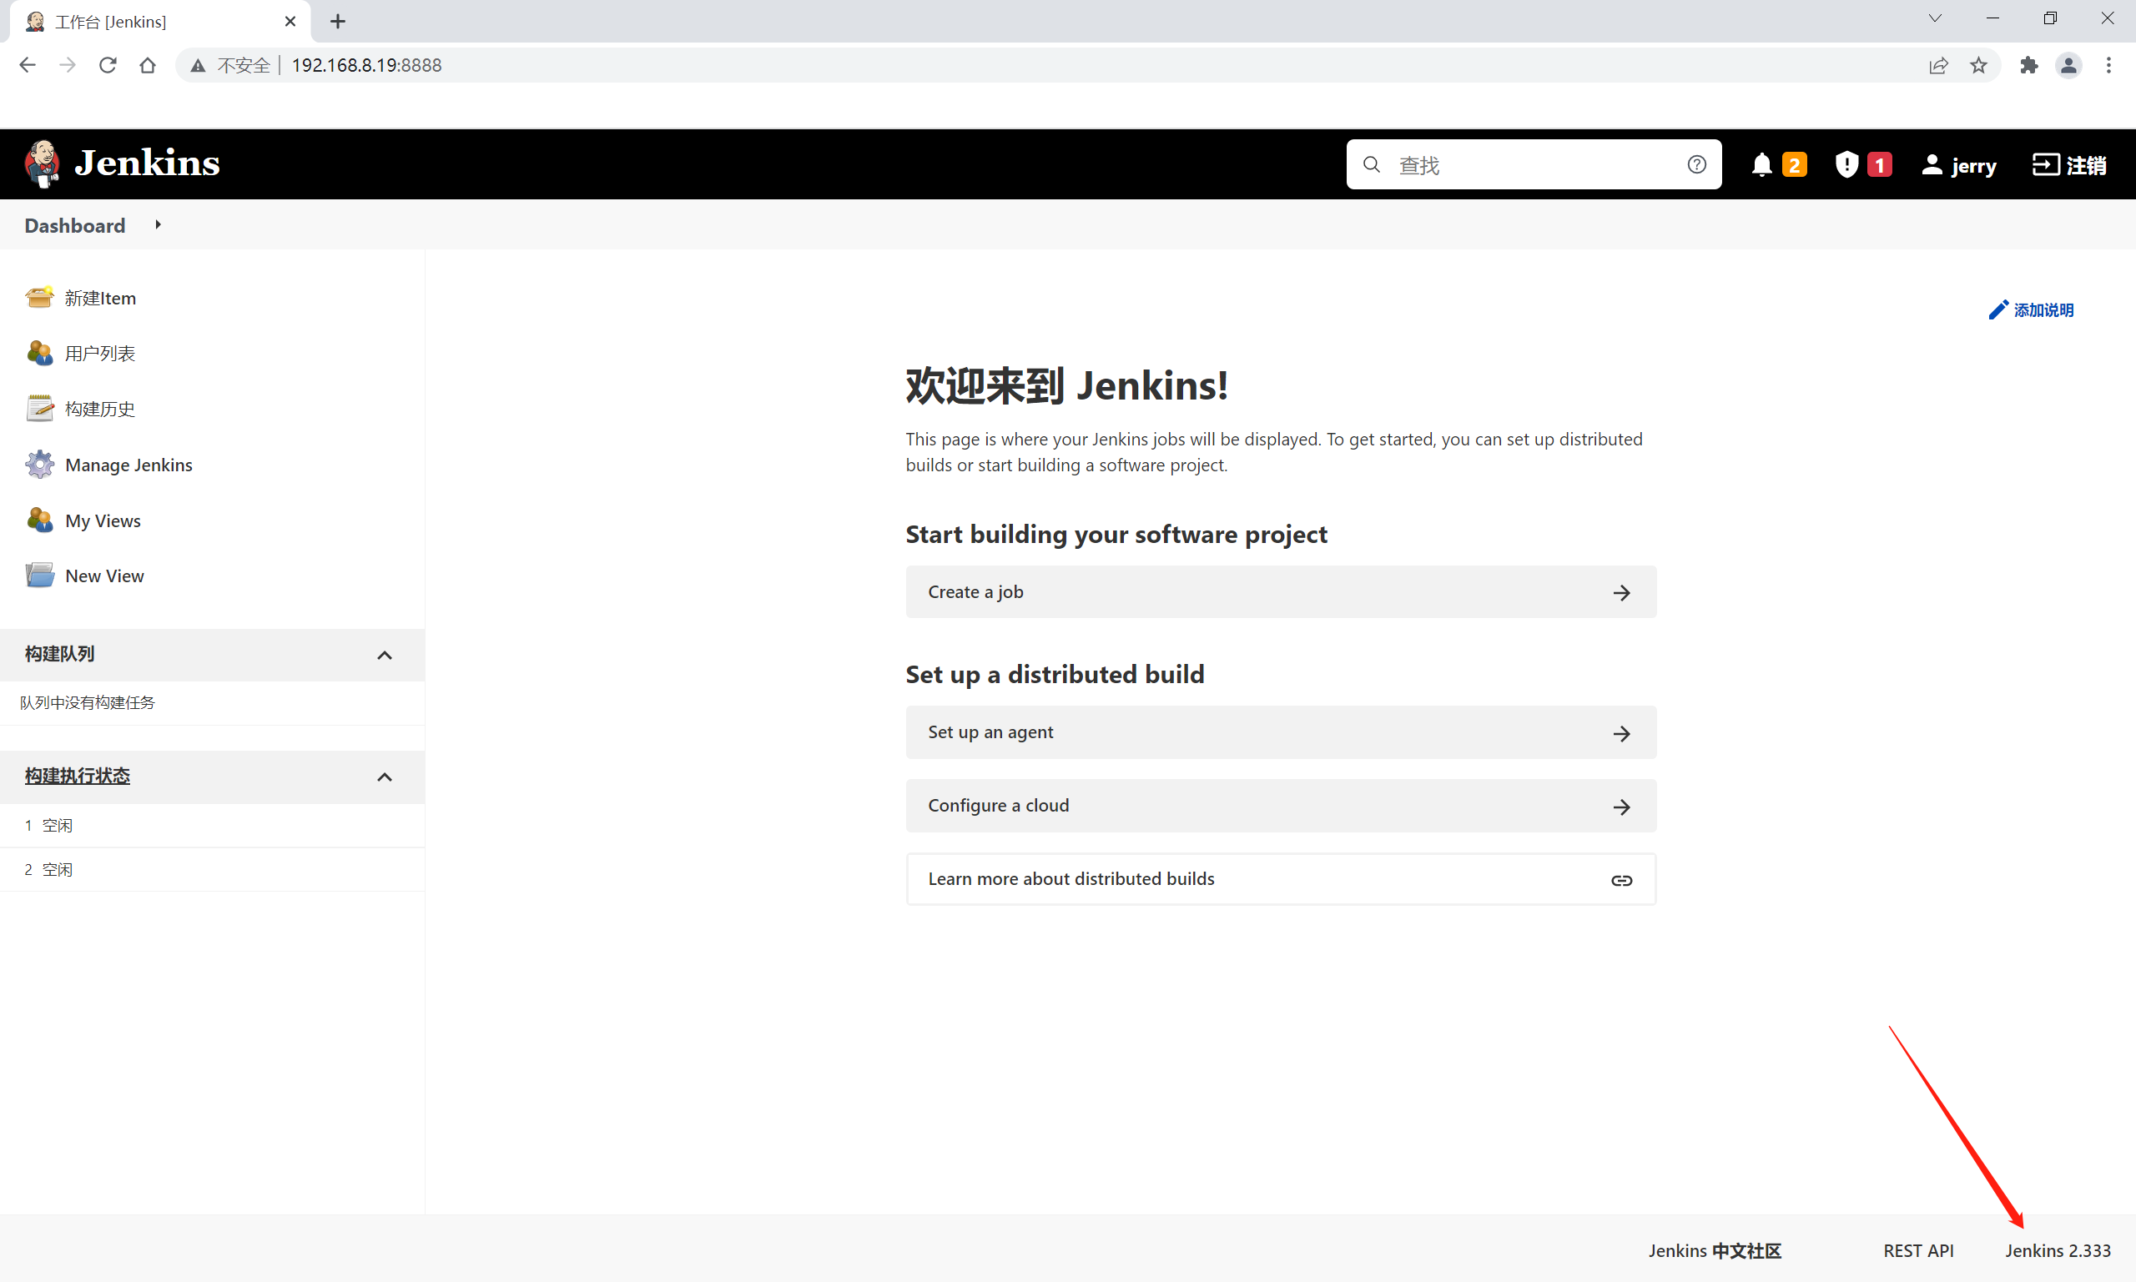Click the 注销 logout button

tap(2072, 163)
